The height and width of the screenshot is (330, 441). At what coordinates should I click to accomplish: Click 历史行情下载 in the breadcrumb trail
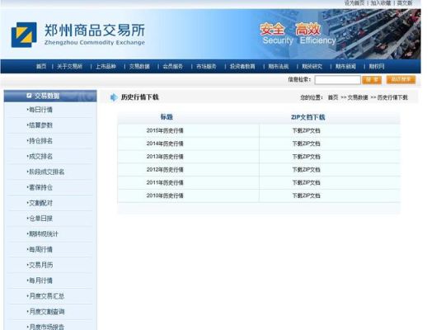(x=392, y=97)
